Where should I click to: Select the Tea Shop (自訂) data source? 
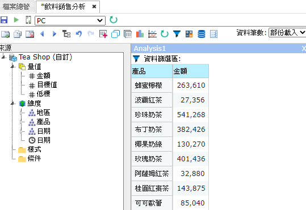click(x=45, y=57)
